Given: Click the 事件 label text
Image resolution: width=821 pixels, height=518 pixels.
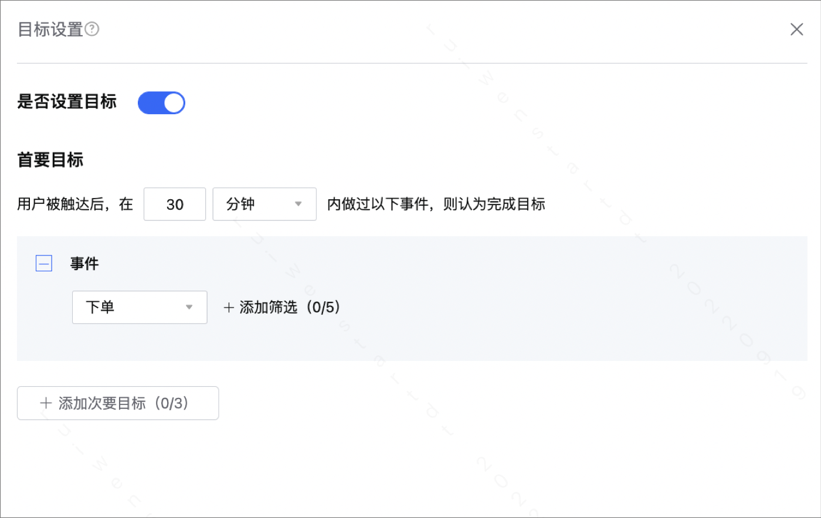Looking at the screenshot, I should 84,264.
